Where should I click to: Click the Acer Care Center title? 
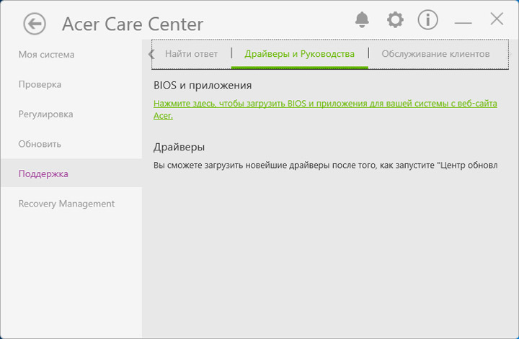coord(133,24)
